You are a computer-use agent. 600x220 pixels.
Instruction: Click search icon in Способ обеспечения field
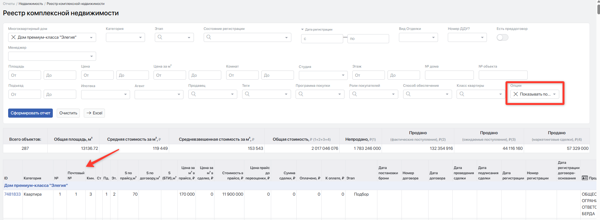(408, 94)
